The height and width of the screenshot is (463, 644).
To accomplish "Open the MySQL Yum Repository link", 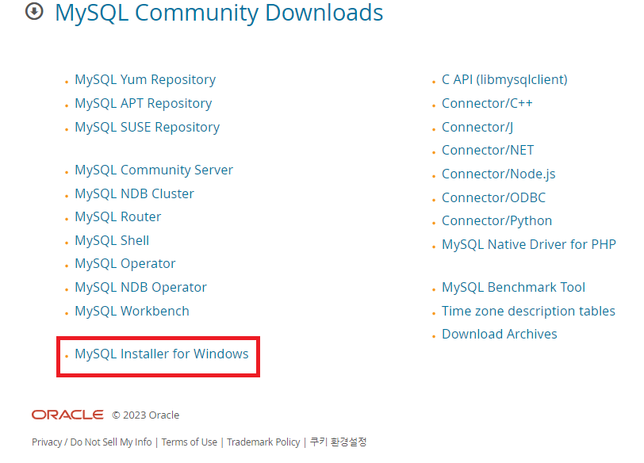I will [x=145, y=79].
